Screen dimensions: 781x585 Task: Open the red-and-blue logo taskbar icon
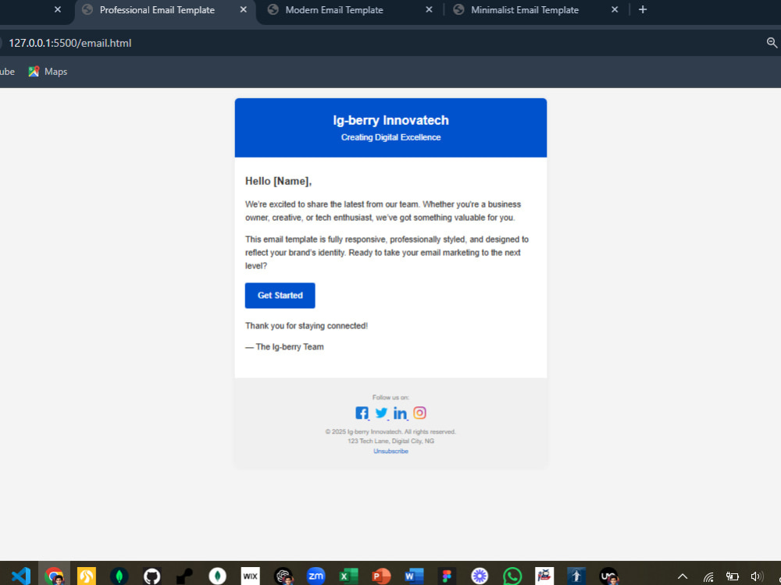tap(544, 576)
